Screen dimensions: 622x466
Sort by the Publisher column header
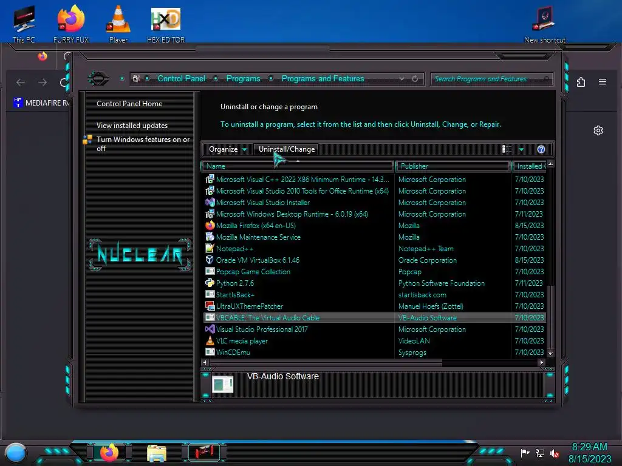coord(453,166)
